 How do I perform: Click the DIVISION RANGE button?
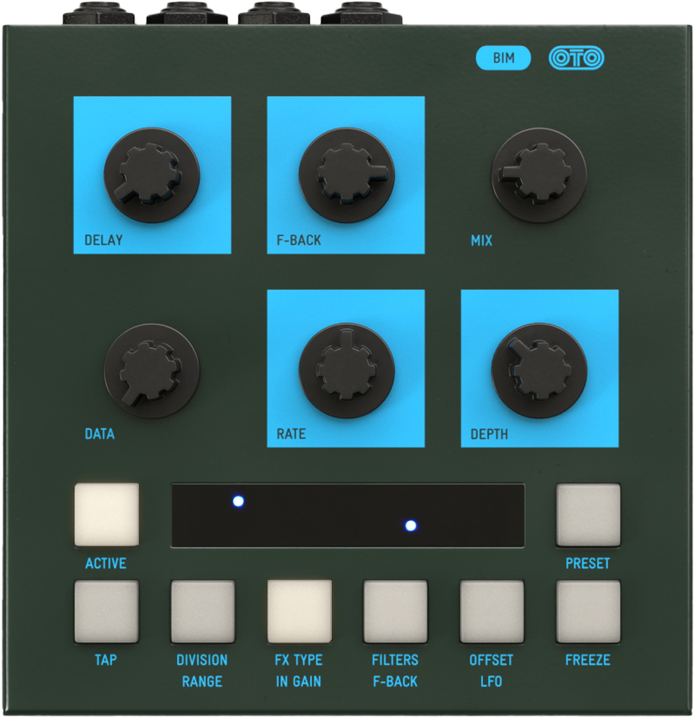[203, 611]
